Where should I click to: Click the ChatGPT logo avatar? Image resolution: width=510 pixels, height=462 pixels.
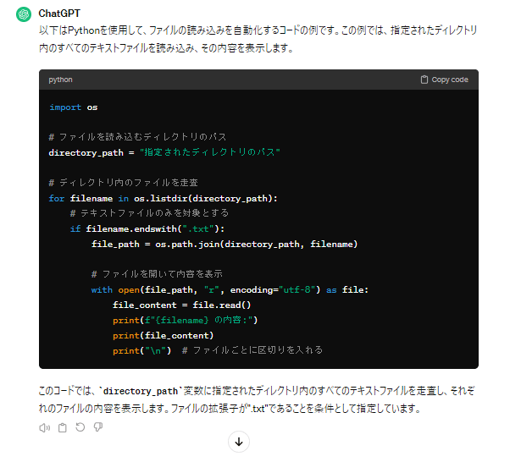tap(24, 14)
